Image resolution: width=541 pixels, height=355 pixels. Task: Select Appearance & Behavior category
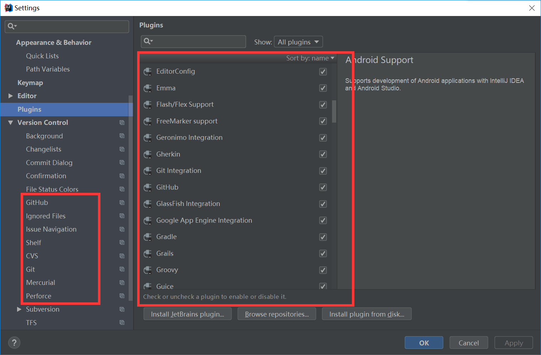(x=54, y=43)
